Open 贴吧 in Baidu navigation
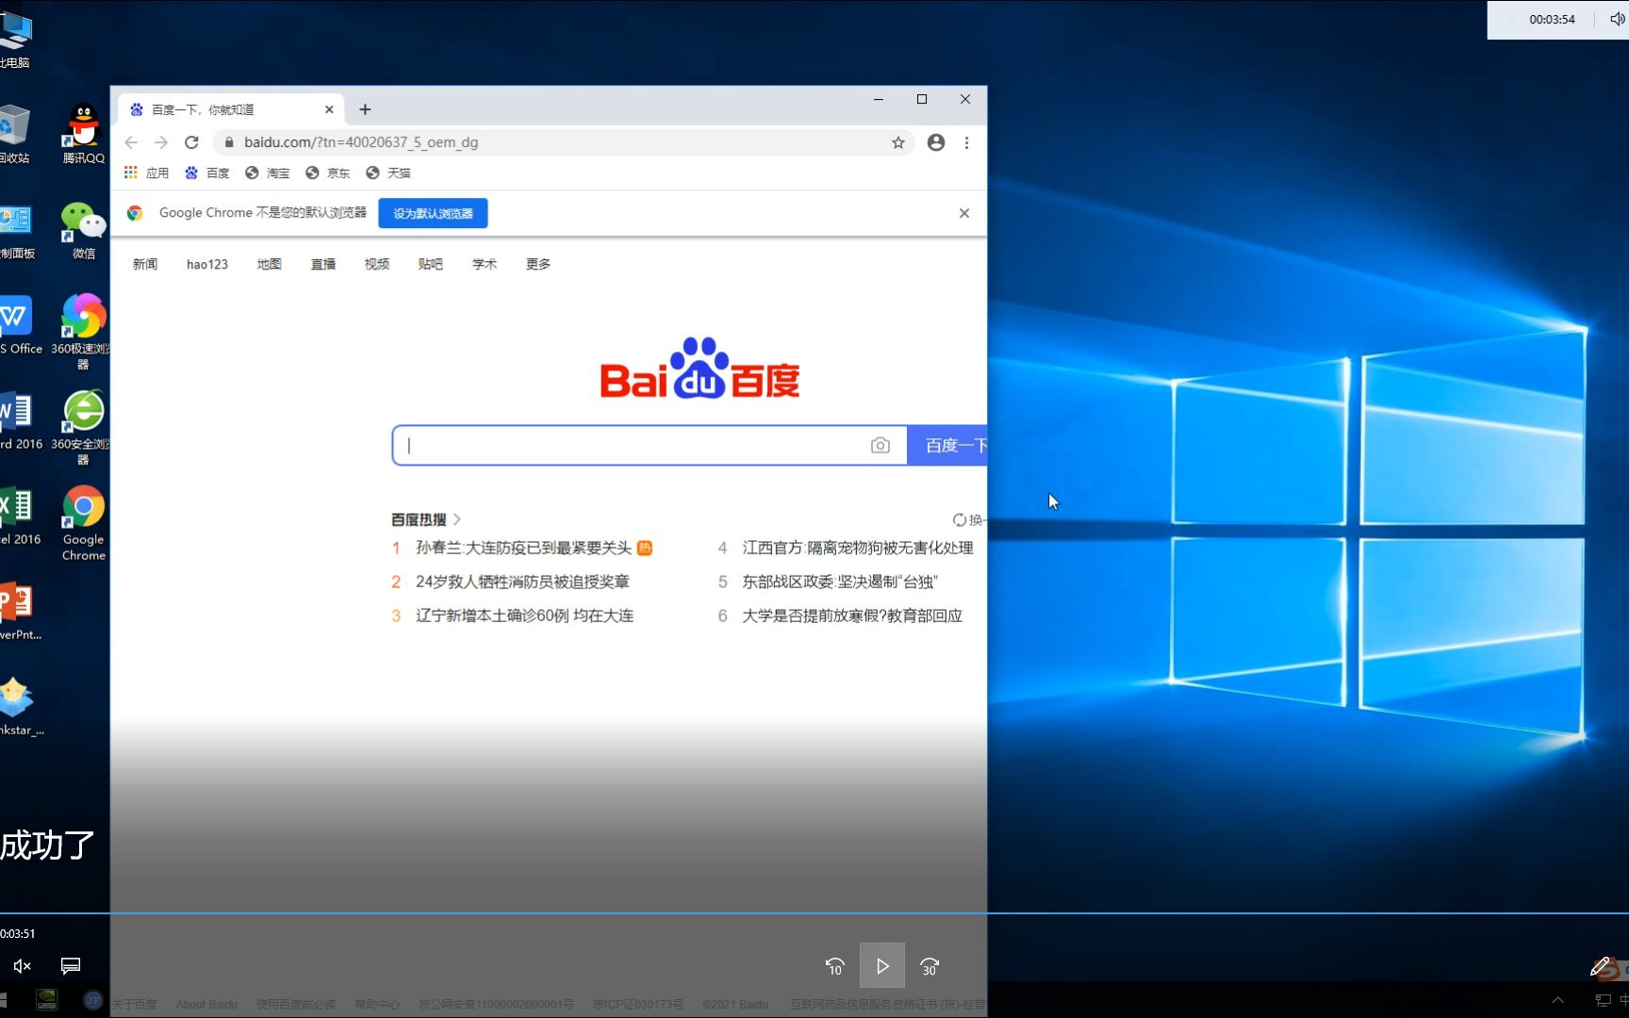Screen dimensions: 1629x1018 (431, 264)
